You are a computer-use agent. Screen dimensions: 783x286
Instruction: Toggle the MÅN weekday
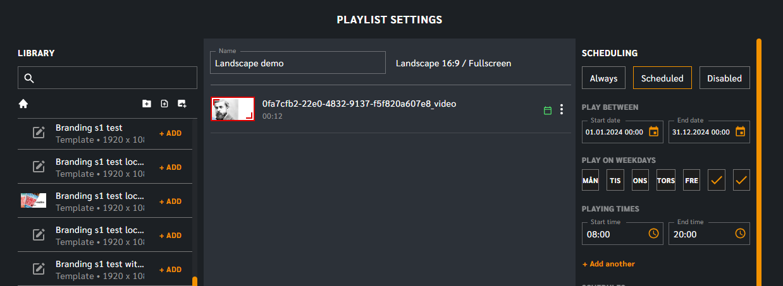[590, 180]
